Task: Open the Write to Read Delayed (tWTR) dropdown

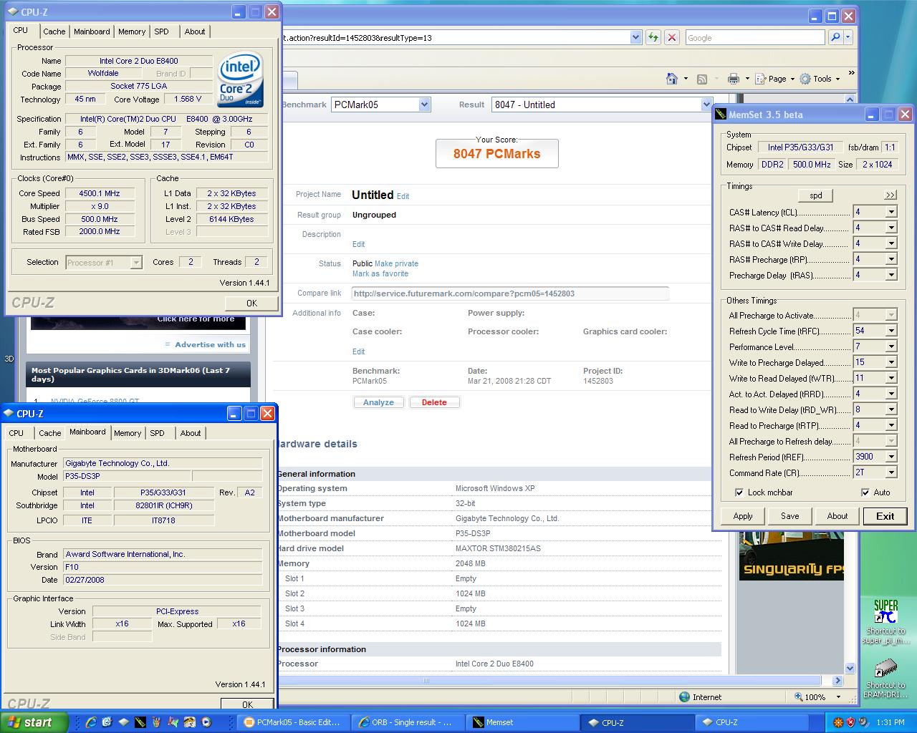Action: [891, 378]
